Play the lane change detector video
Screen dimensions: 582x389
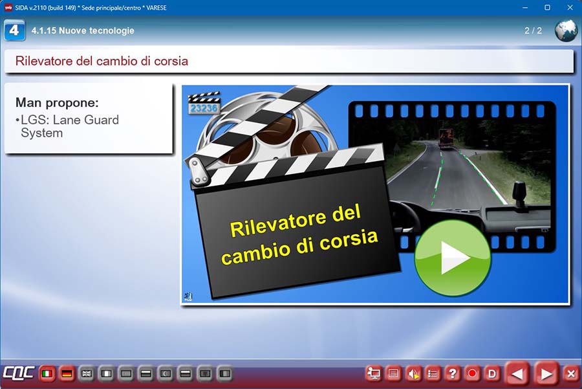point(452,258)
